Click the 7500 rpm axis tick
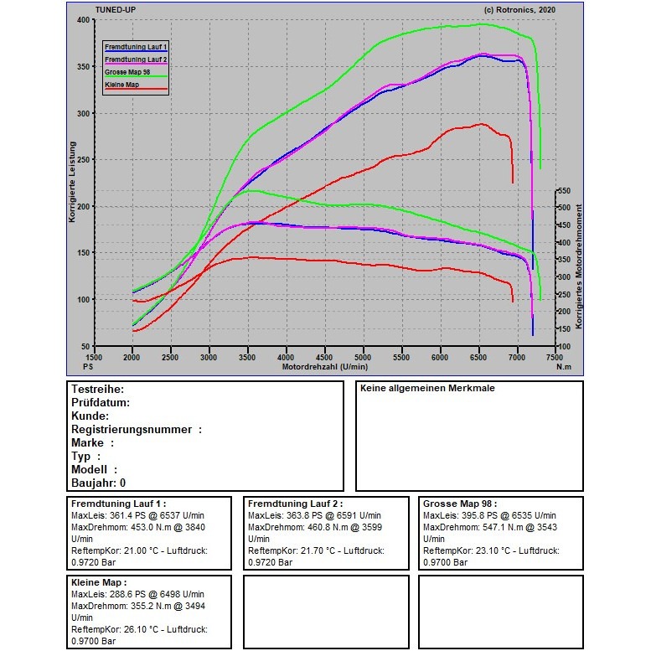651x651 pixels. pyautogui.click(x=555, y=357)
